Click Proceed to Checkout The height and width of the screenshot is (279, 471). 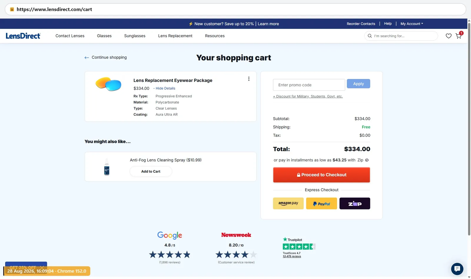tap(321, 175)
